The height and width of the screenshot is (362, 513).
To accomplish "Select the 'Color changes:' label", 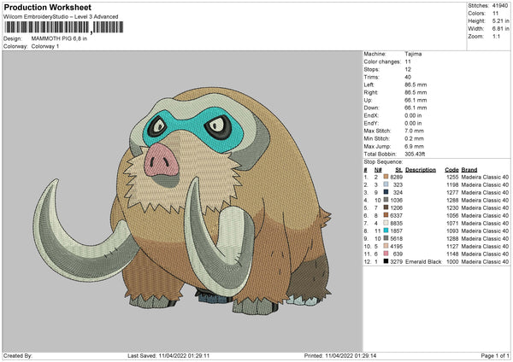I will pos(382,61).
